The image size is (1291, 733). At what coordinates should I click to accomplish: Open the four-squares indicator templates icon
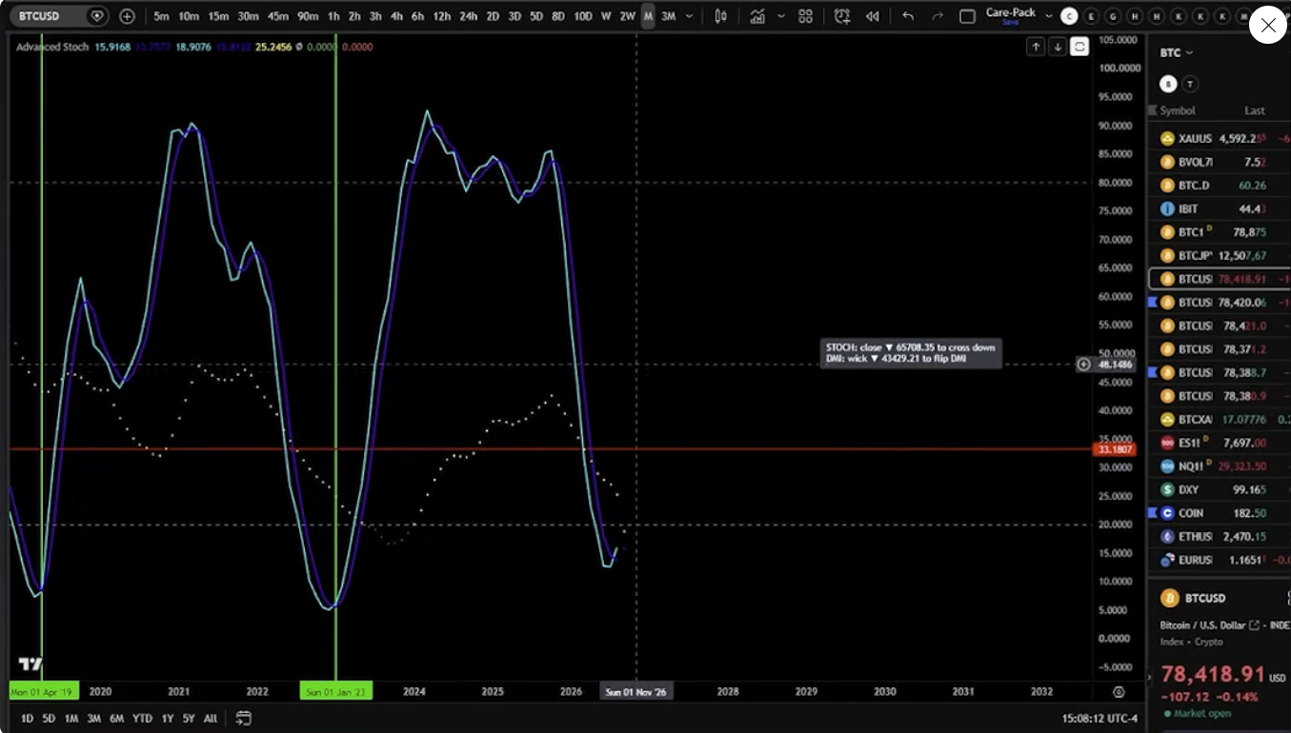(x=806, y=16)
